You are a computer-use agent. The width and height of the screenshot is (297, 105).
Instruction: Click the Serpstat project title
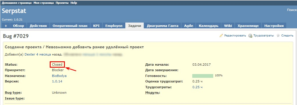14,11
